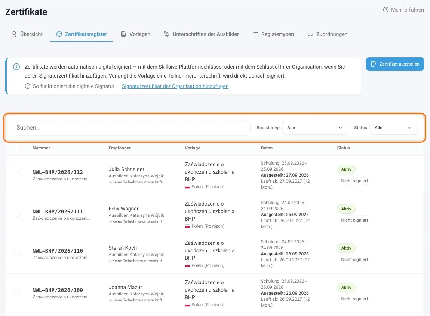Click the info icon in the signature banner
The image size is (430, 316).
[x=16, y=67]
